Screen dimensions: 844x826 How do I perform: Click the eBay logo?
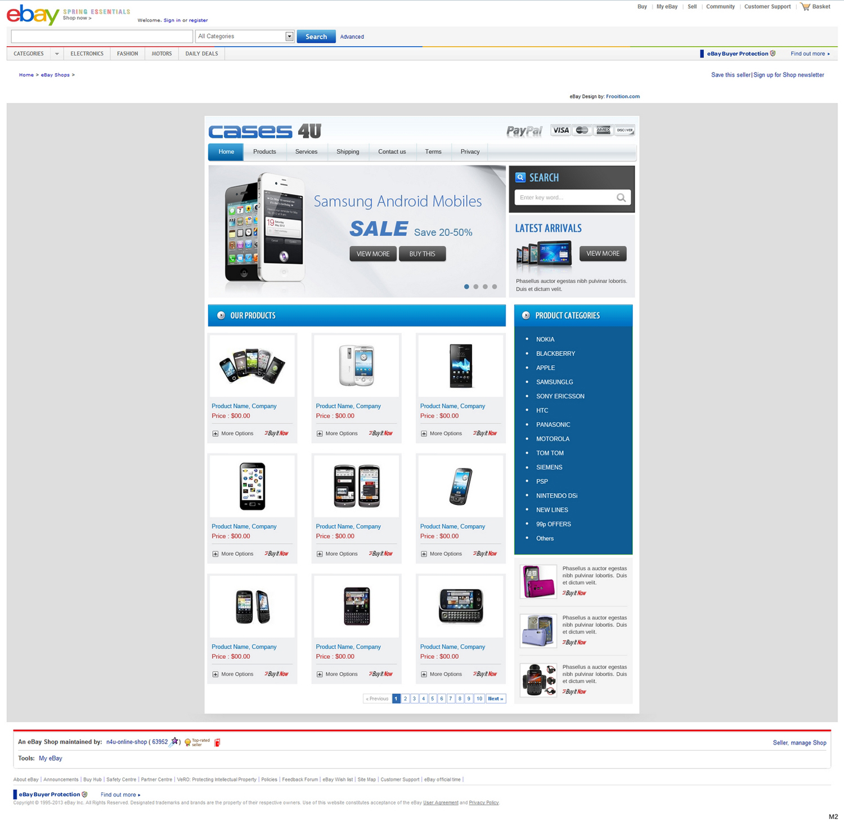(x=33, y=15)
